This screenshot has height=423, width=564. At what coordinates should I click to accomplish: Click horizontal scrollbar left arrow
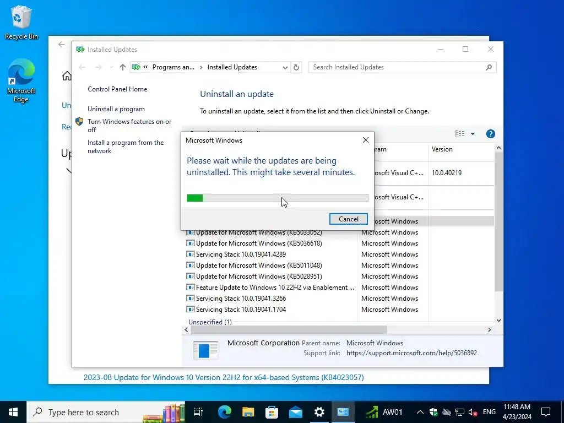click(x=186, y=329)
